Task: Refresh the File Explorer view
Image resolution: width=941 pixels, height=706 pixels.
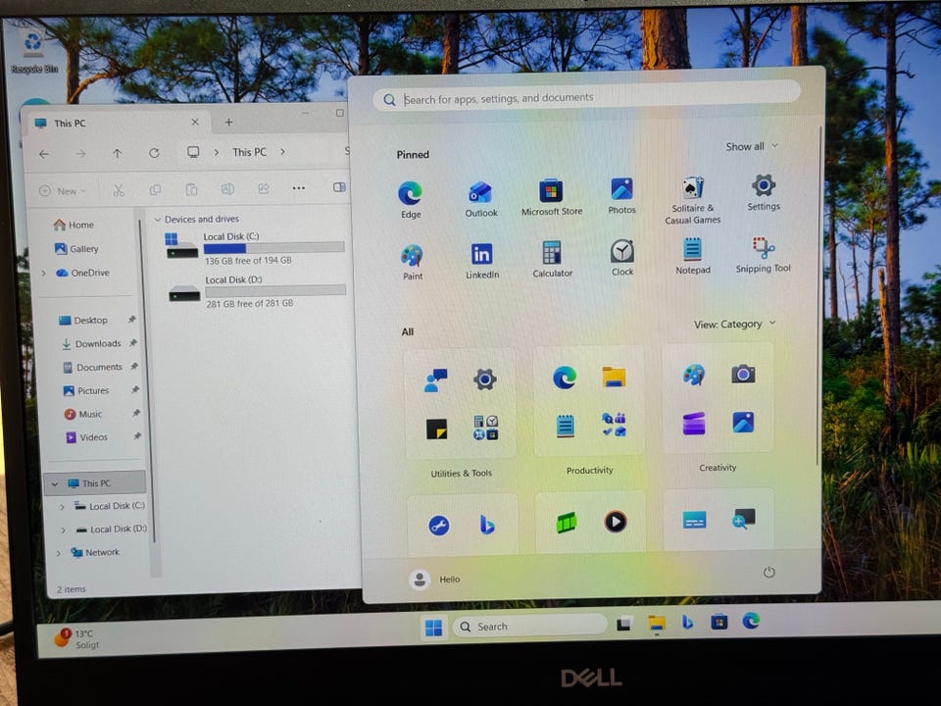Action: pyautogui.click(x=154, y=153)
